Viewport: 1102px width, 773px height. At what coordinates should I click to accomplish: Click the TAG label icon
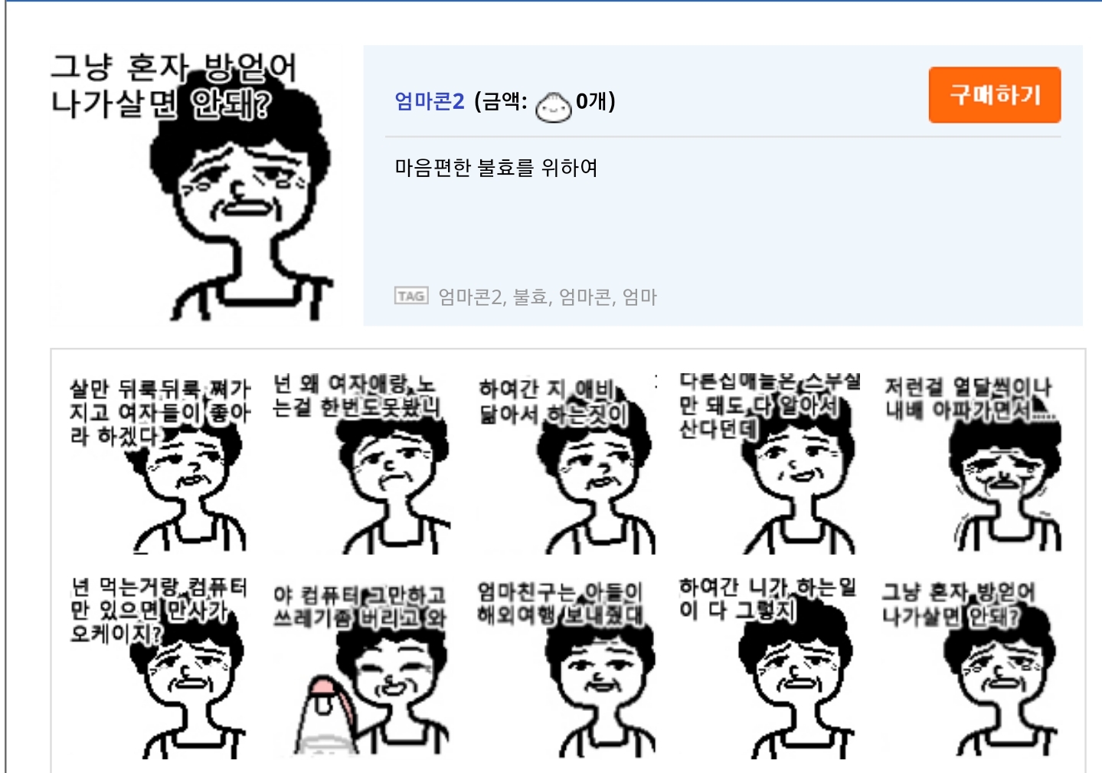tap(411, 296)
